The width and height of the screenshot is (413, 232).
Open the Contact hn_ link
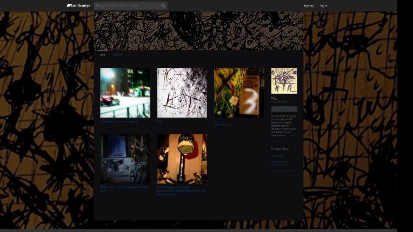click(278, 156)
